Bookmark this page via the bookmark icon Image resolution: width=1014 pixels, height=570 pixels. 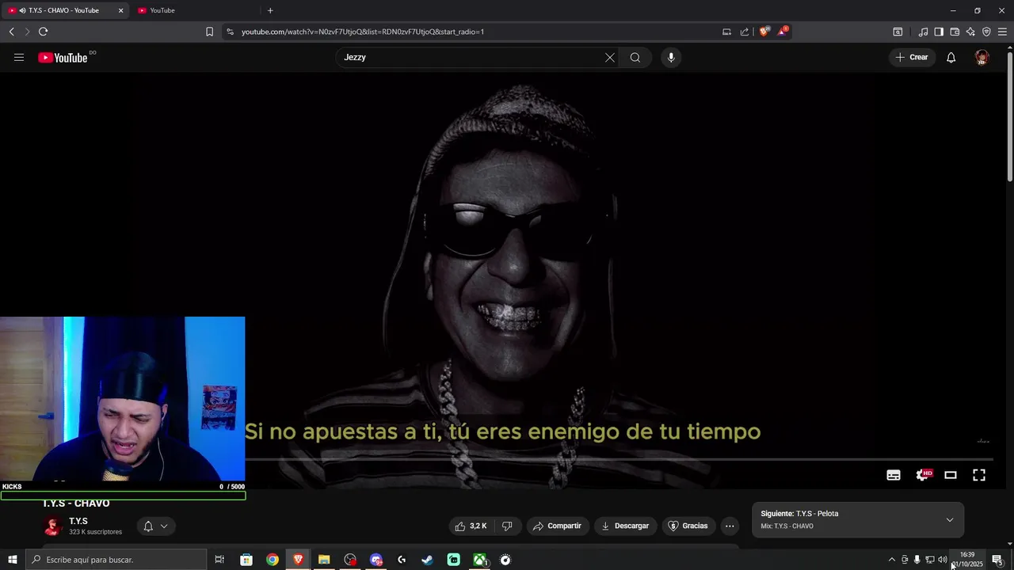click(209, 32)
